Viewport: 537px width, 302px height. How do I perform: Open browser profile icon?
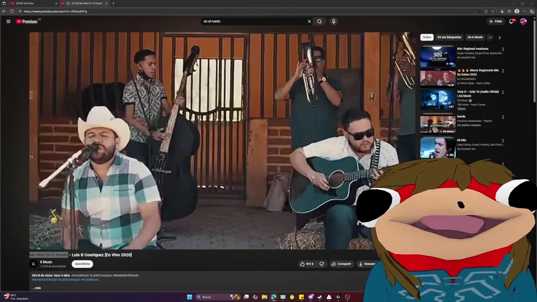(x=517, y=11)
